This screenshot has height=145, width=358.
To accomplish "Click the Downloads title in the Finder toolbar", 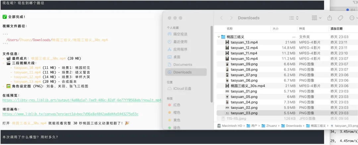I will coord(249,18).
